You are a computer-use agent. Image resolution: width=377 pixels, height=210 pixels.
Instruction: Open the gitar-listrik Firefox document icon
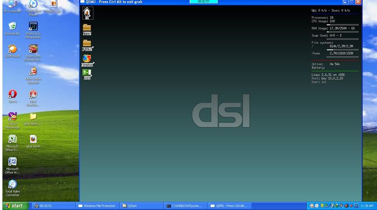click(33, 141)
